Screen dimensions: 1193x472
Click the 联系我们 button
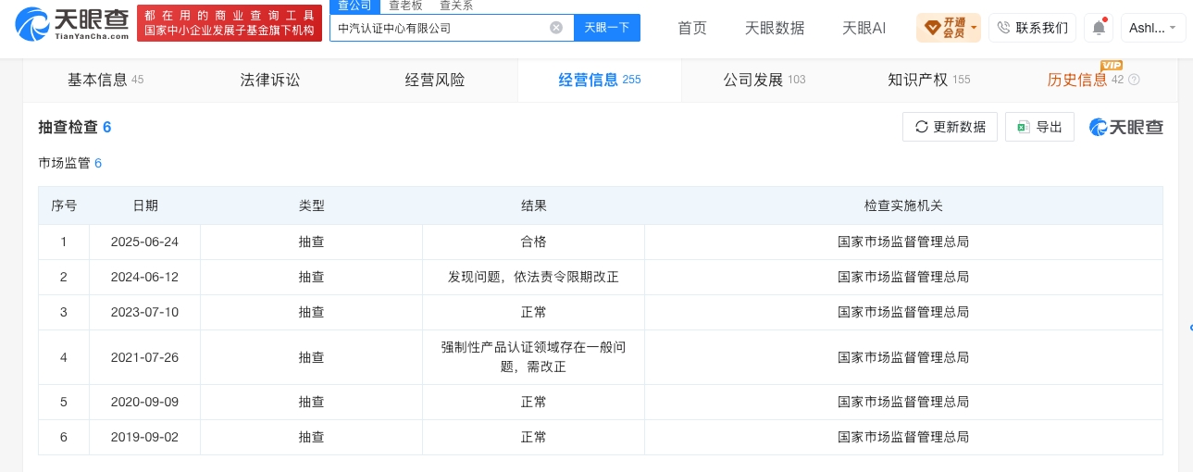(x=1032, y=28)
